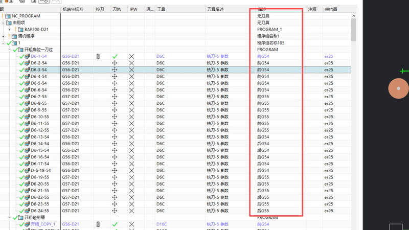Expand the 调机程序 group node
This screenshot has width=409, height=230.
coord(3,36)
